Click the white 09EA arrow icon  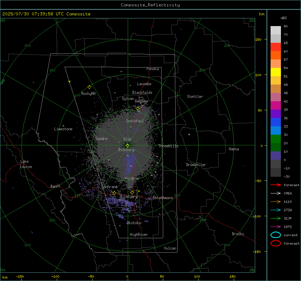coord(276,193)
